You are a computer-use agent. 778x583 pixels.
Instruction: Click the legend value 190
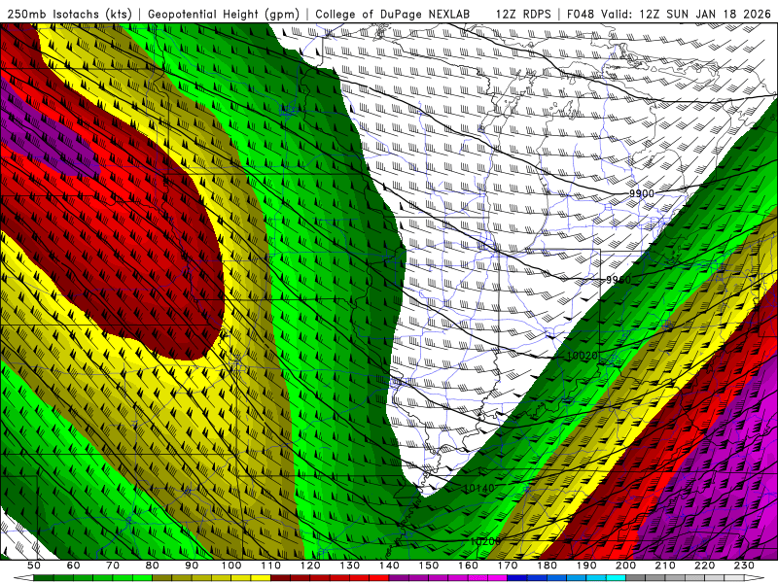pos(586,566)
